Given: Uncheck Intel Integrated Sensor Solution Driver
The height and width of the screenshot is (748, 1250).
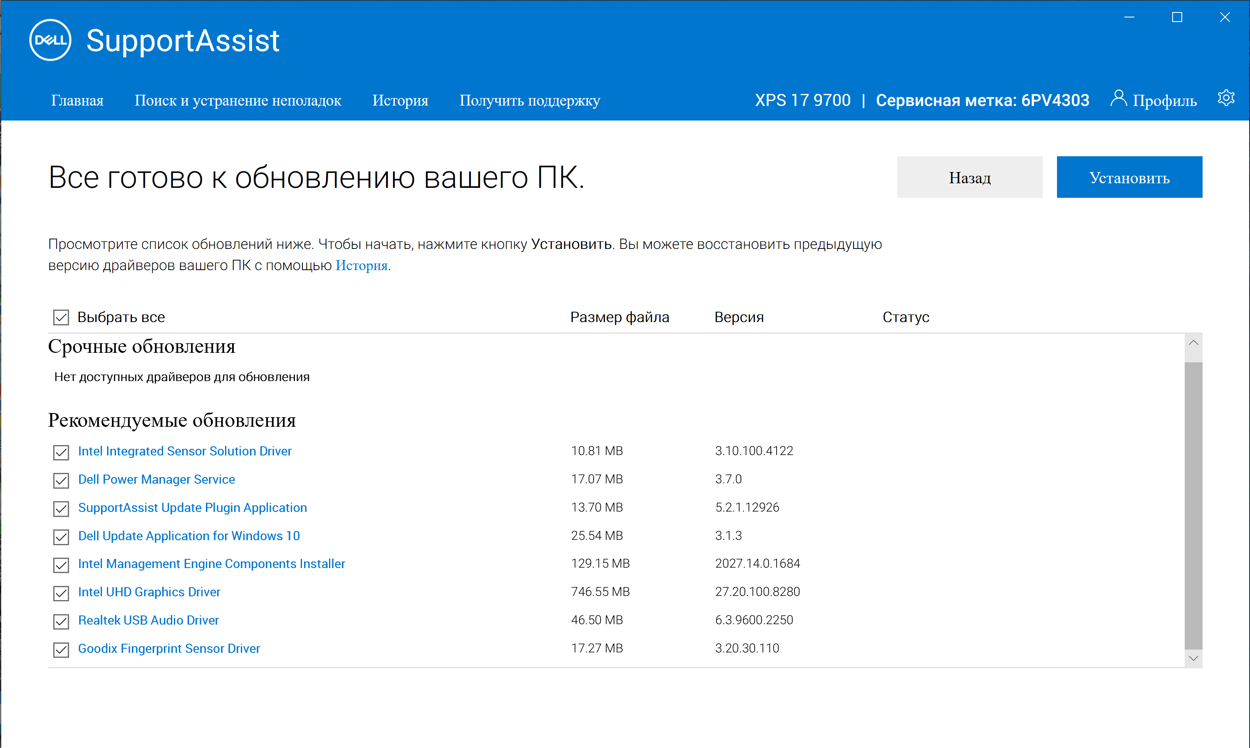Looking at the screenshot, I should [x=61, y=452].
